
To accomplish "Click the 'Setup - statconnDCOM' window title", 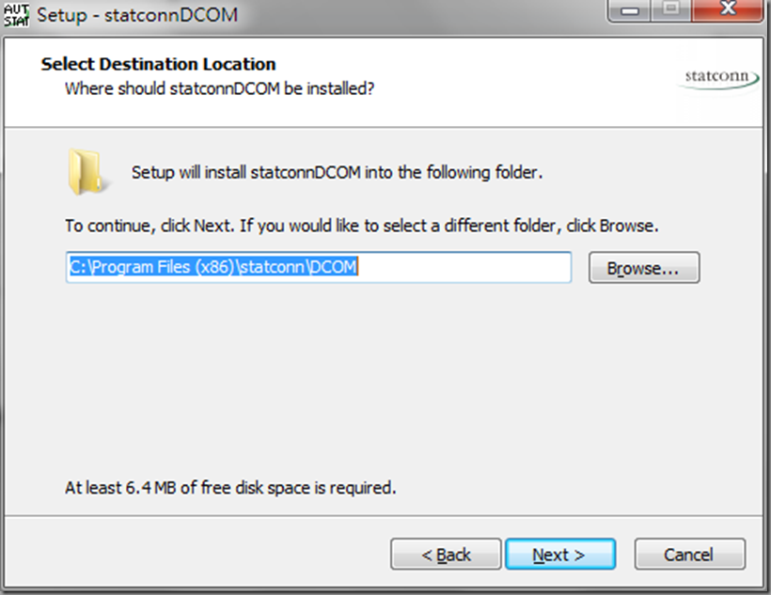I will pyautogui.click(x=136, y=15).
